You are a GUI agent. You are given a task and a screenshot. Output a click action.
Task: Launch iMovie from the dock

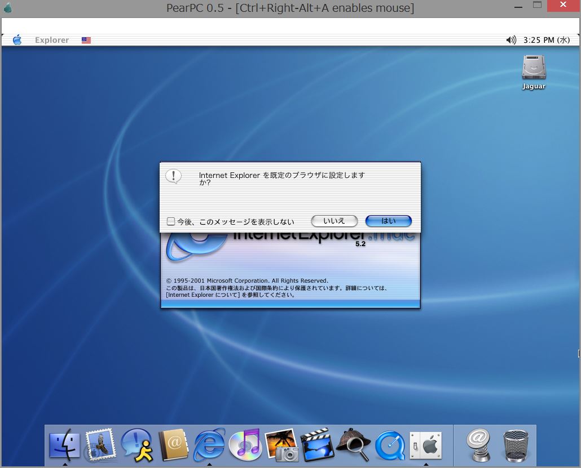click(317, 445)
